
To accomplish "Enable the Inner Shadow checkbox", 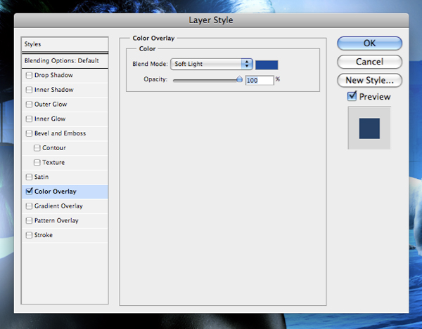I will click(29, 90).
